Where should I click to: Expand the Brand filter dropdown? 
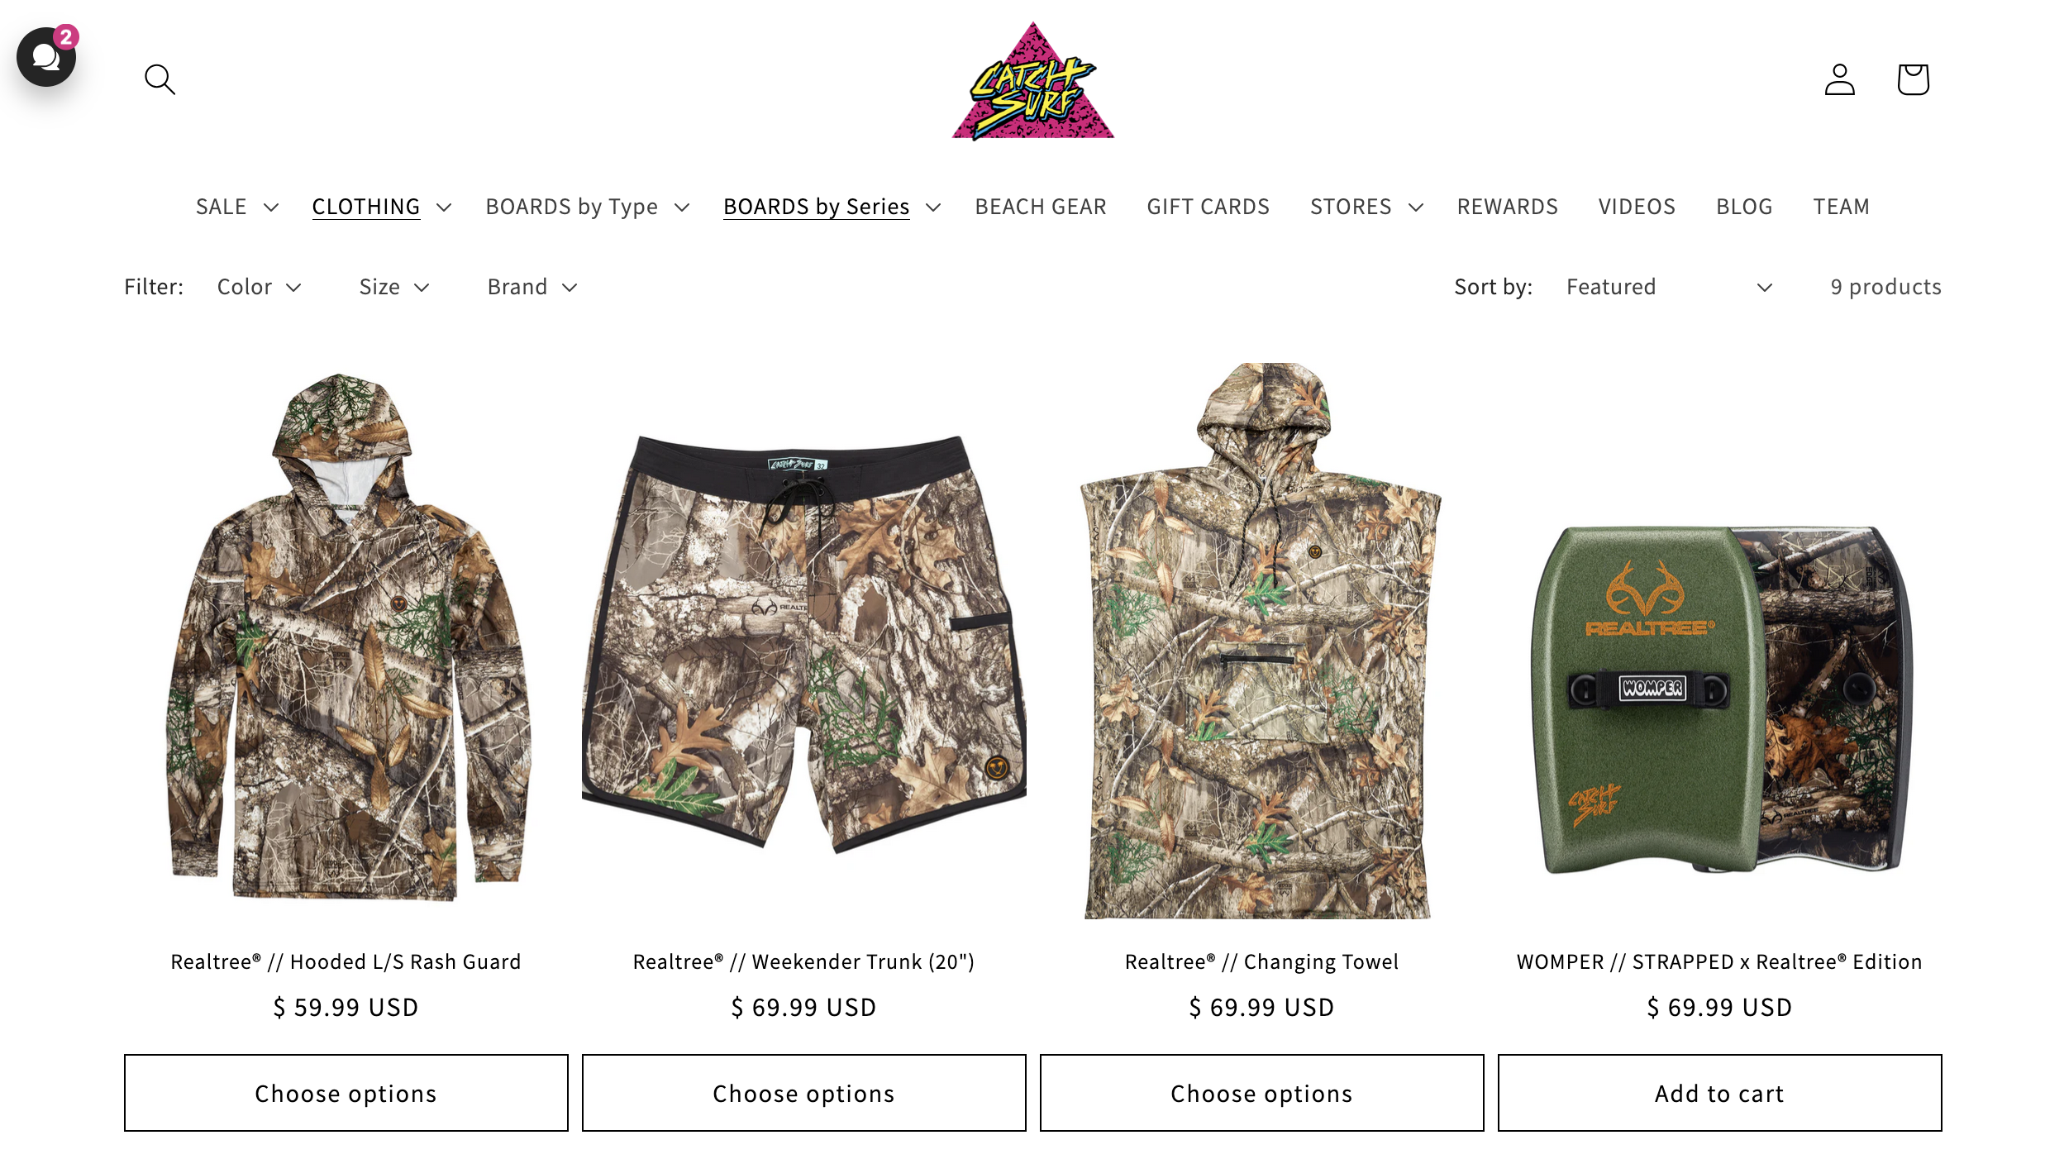tap(532, 287)
